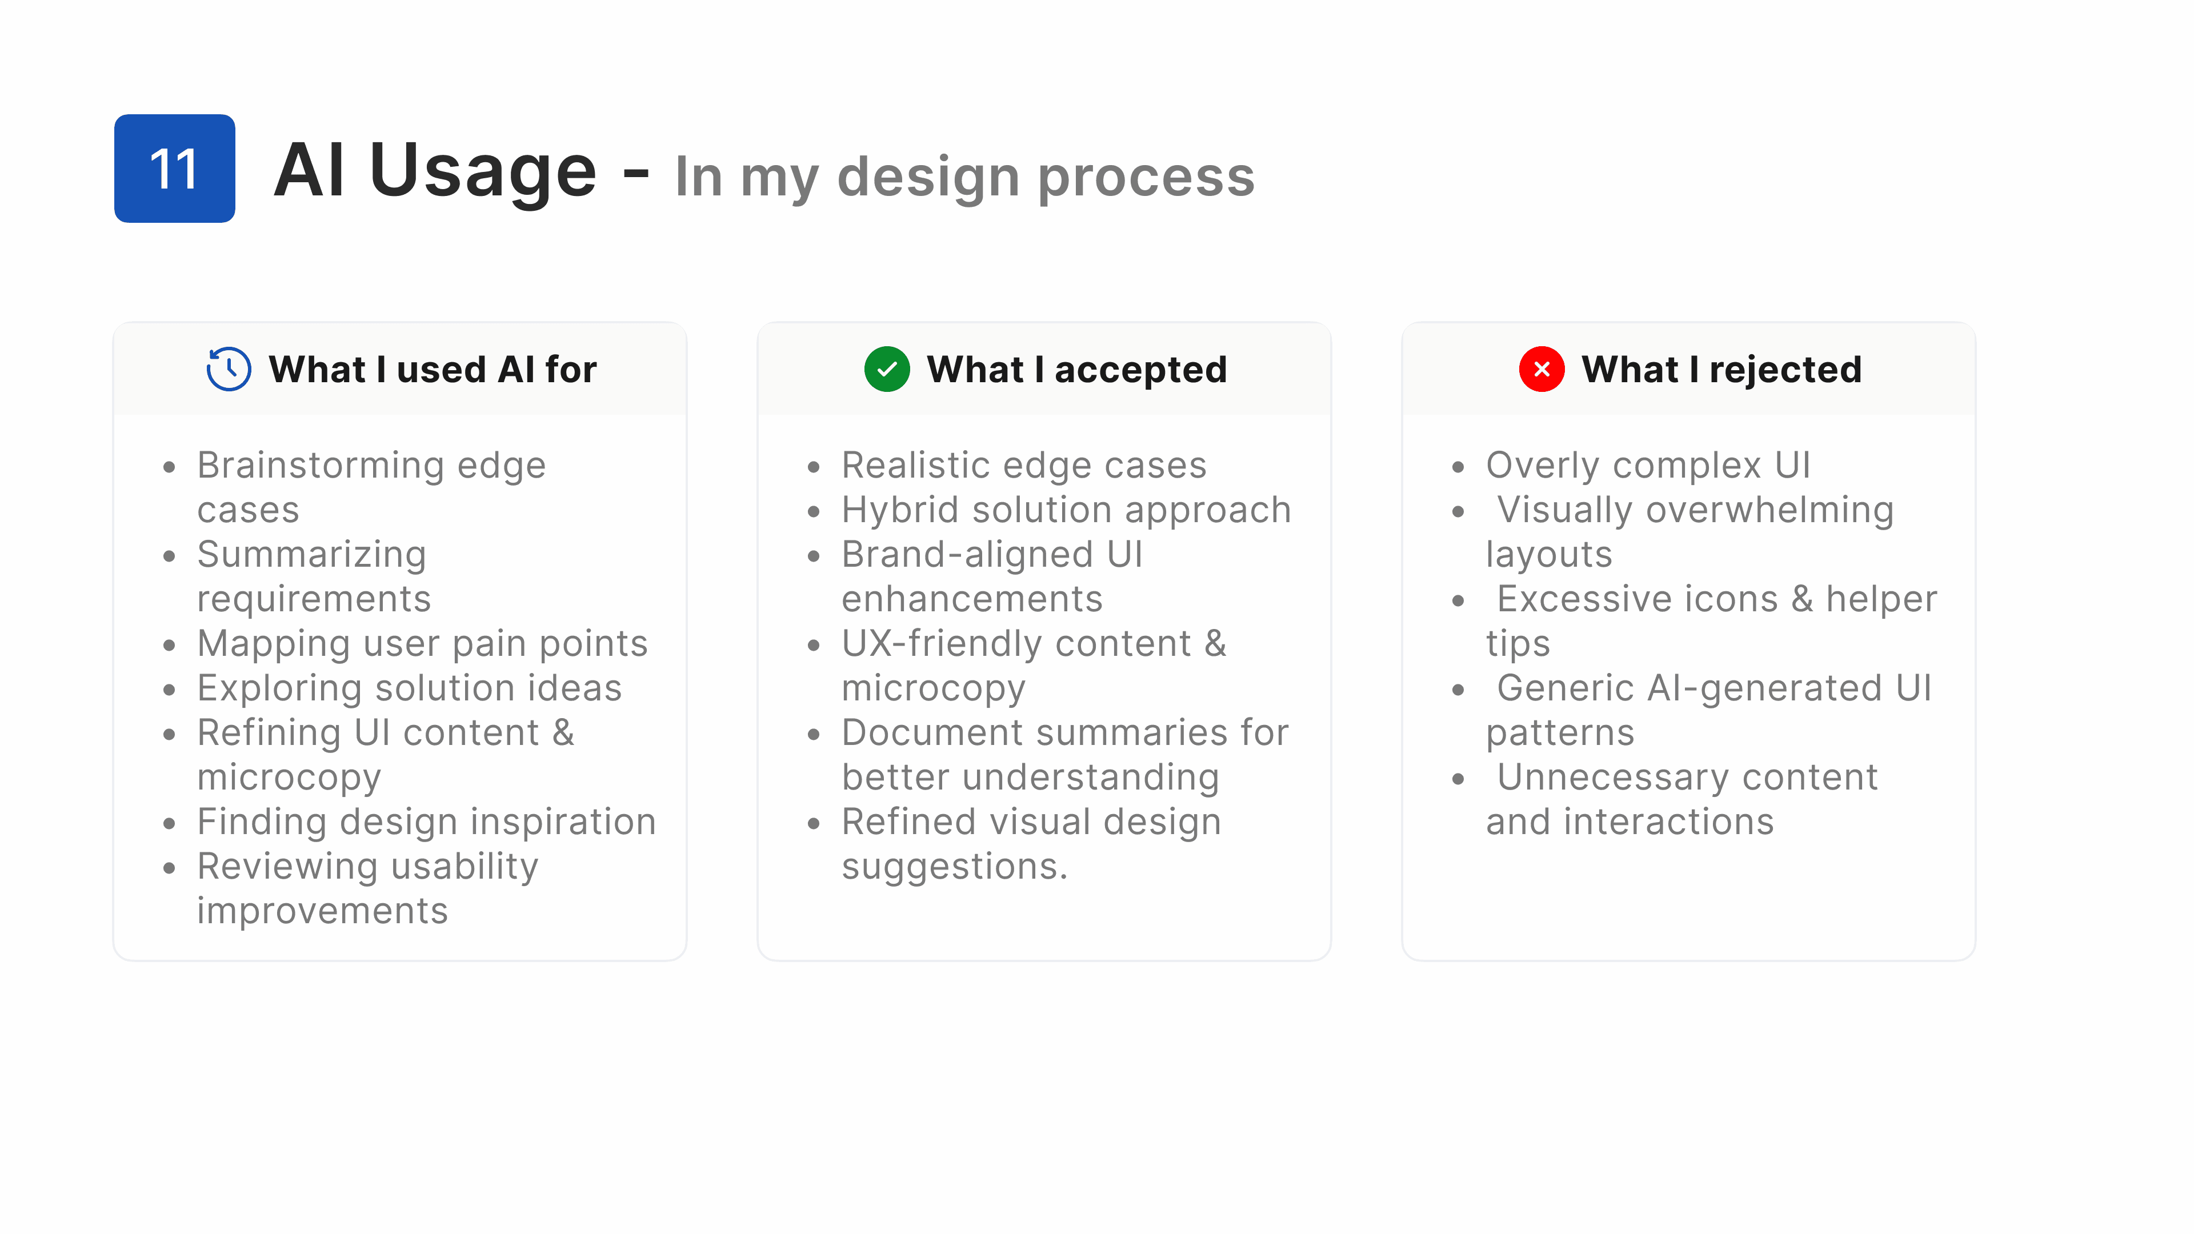2194x1234 pixels.
Task: Click 'Excessive icons & helper tips' bullet
Action: click(x=1711, y=621)
